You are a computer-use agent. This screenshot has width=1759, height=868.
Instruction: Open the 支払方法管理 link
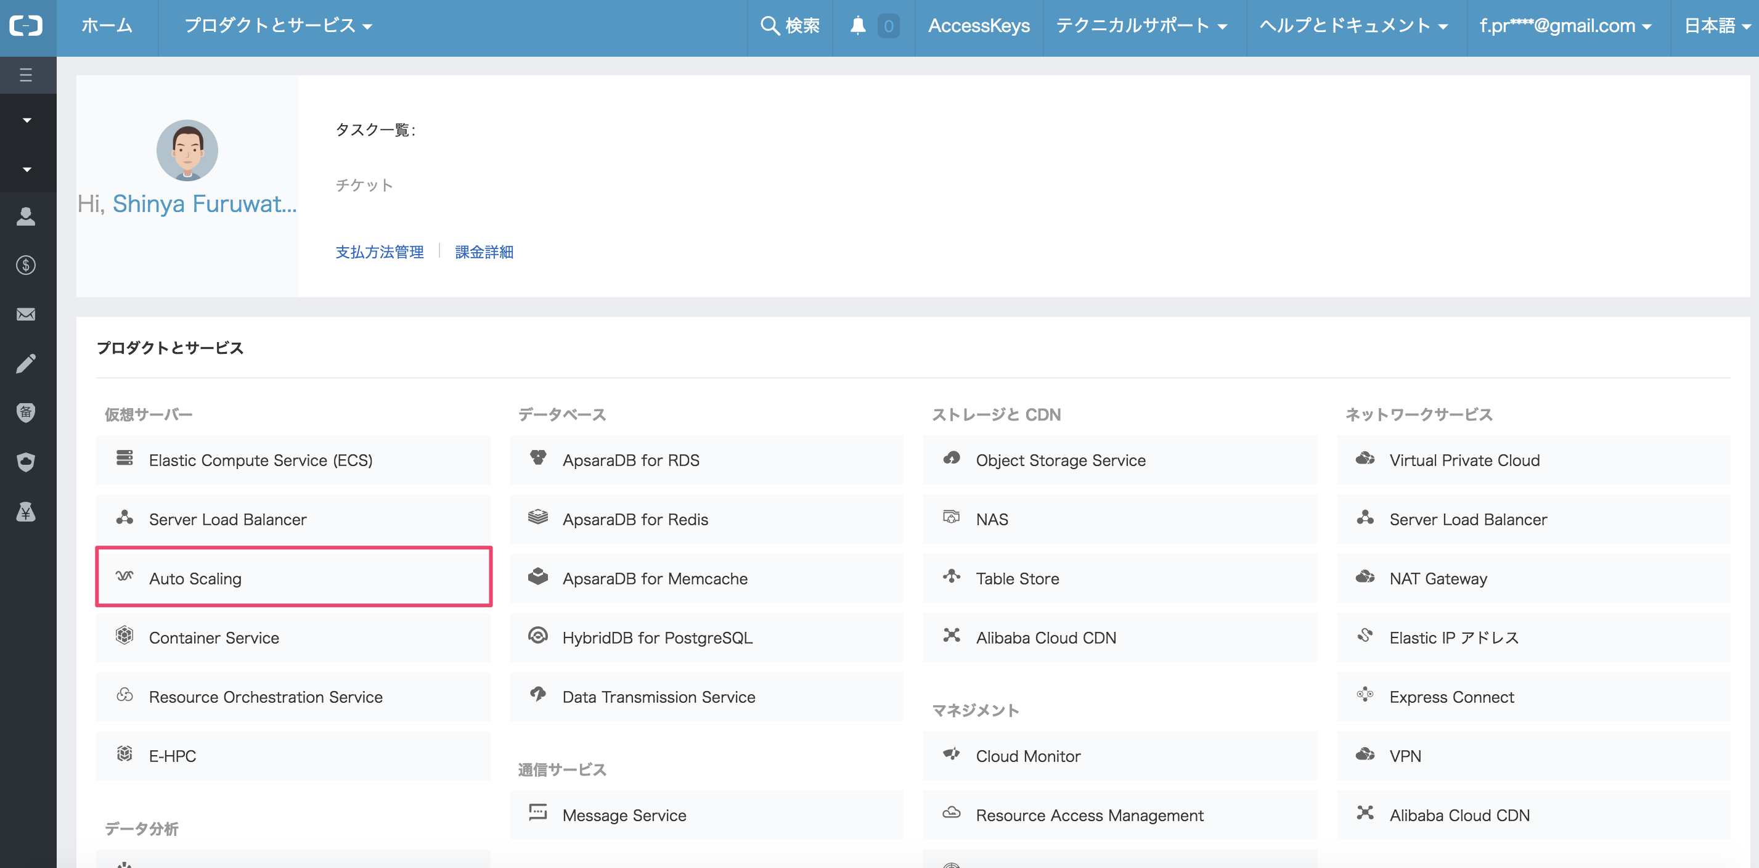coord(380,252)
